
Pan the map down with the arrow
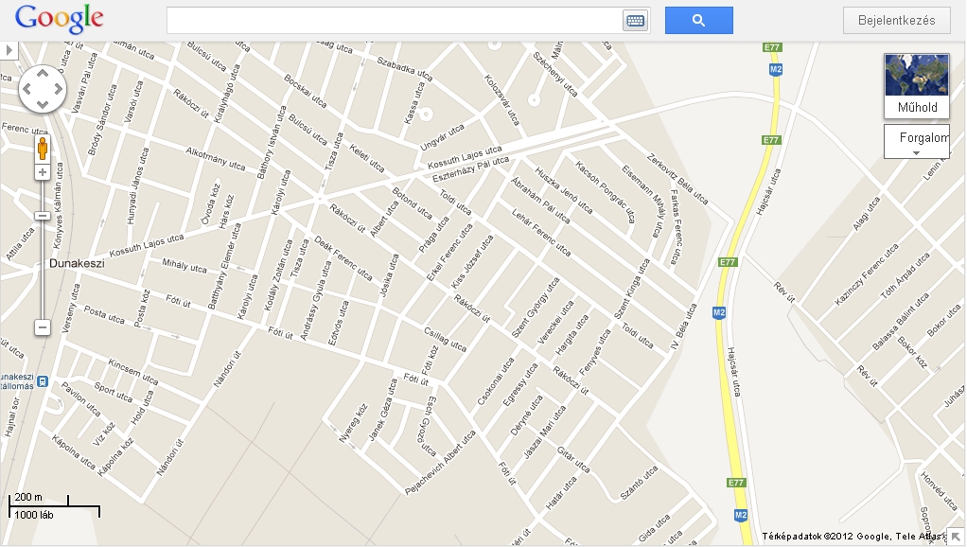pos(43,103)
